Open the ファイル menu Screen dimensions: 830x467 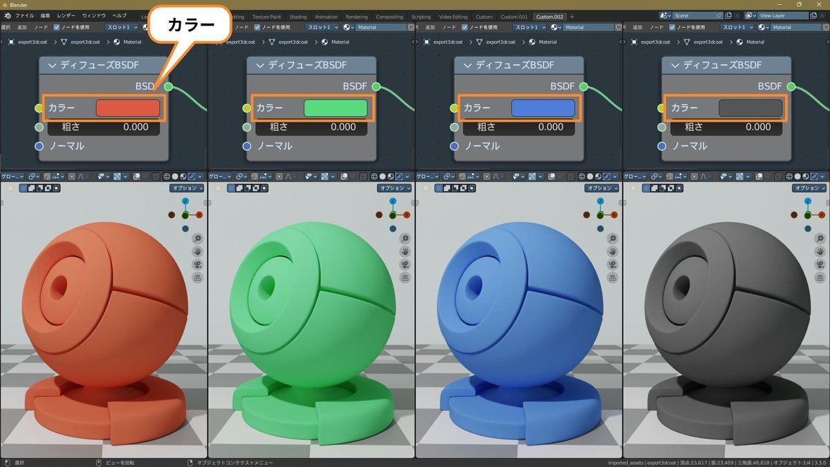click(x=24, y=15)
